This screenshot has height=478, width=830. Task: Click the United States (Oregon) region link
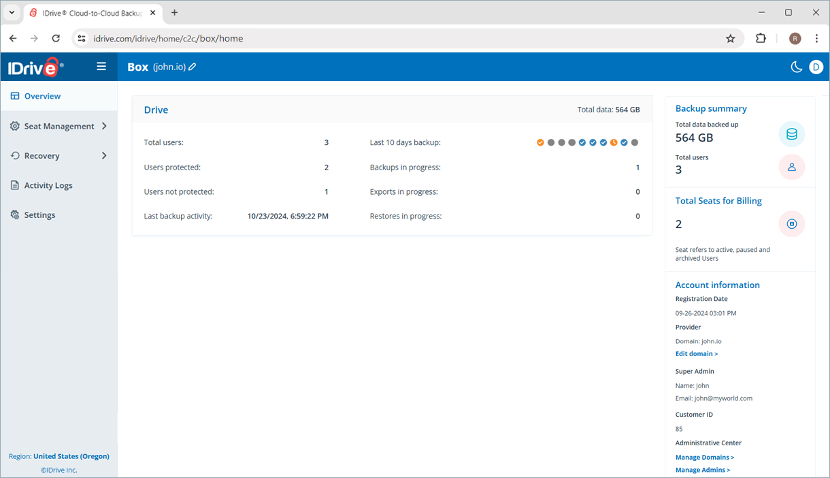click(71, 456)
